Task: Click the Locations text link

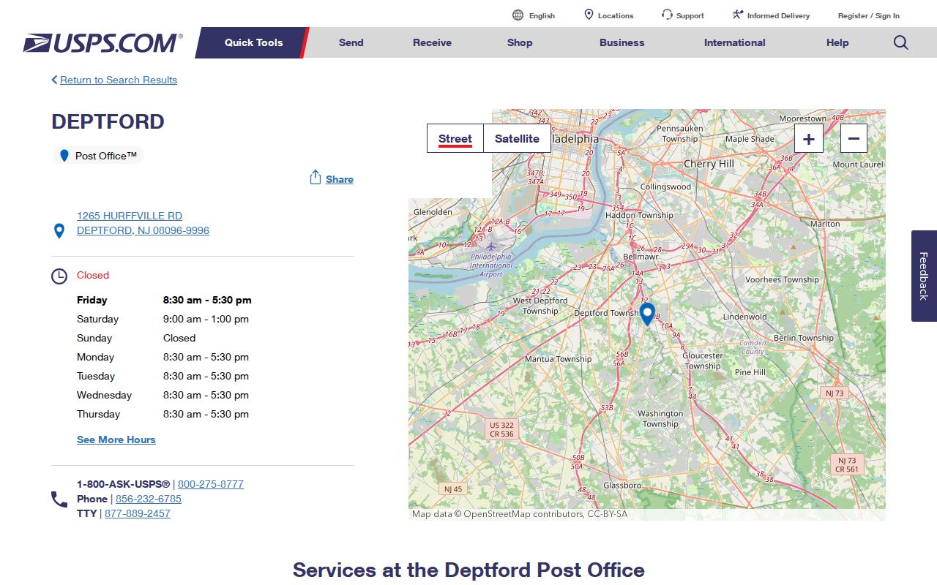Action: click(x=616, y=15)
